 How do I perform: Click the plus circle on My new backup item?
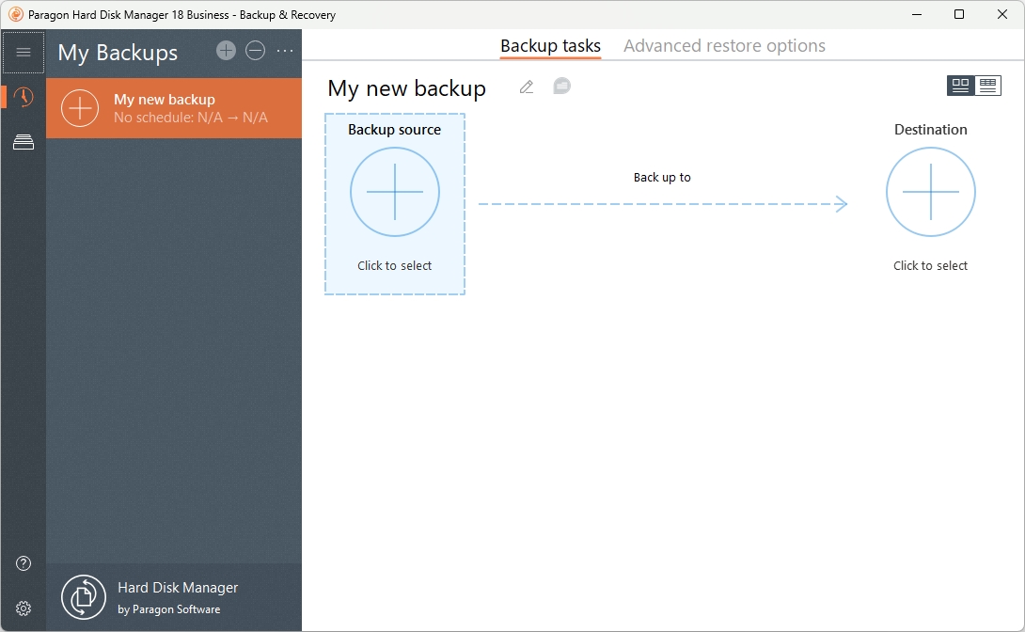point(80,108)
